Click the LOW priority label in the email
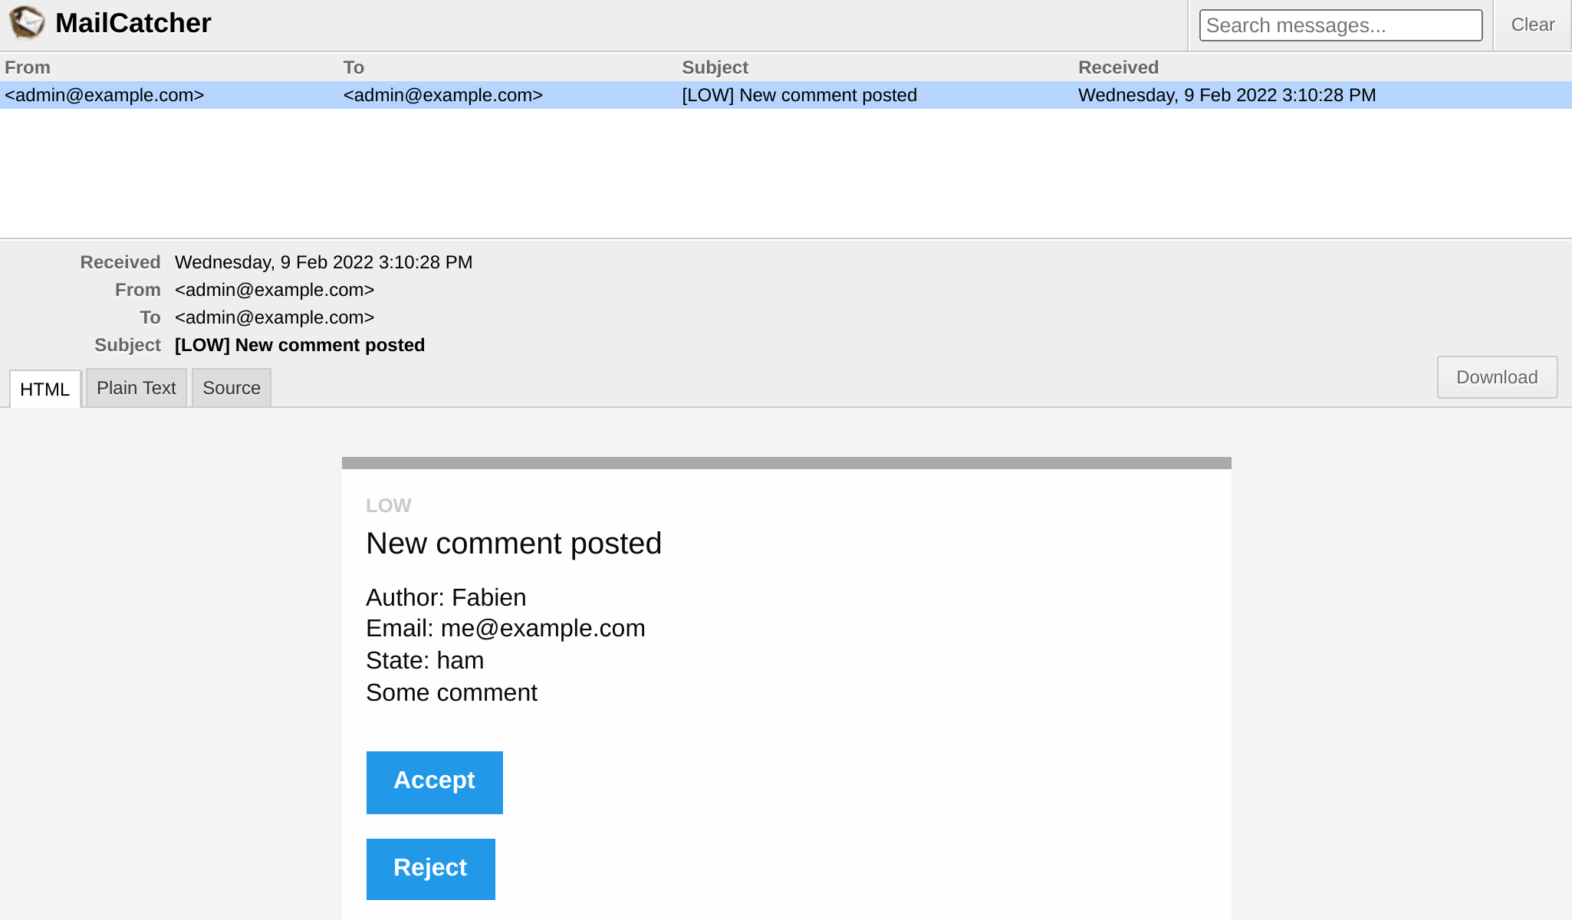1572x920 pixels. tap(388, 504)
